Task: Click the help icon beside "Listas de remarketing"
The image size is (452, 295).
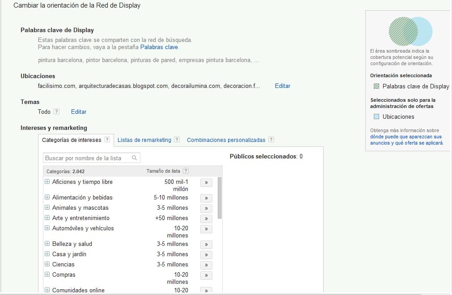Action: tap(176, 139)
